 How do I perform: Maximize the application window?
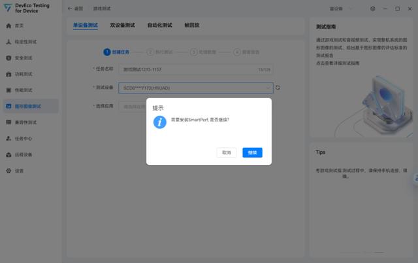pyautogui.click(x=397, y=9)
